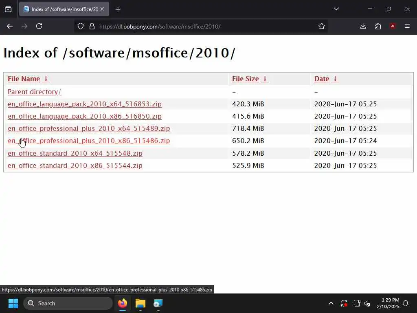Open the Downloads panel

[x=363, y=26]
